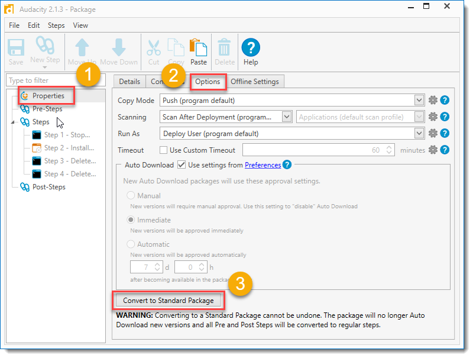
Task: Click Convert to Standard Package
Action: pos(169,300)
